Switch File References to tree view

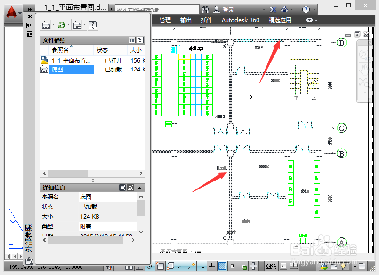[140, 40]
